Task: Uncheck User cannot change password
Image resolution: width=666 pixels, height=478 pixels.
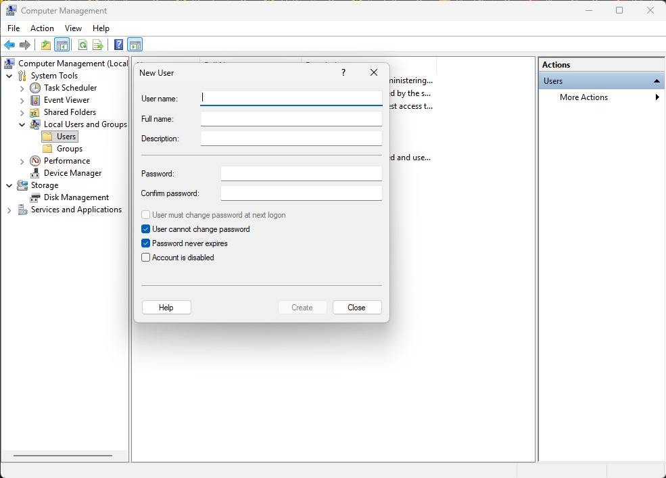Action: coord(145,229)
